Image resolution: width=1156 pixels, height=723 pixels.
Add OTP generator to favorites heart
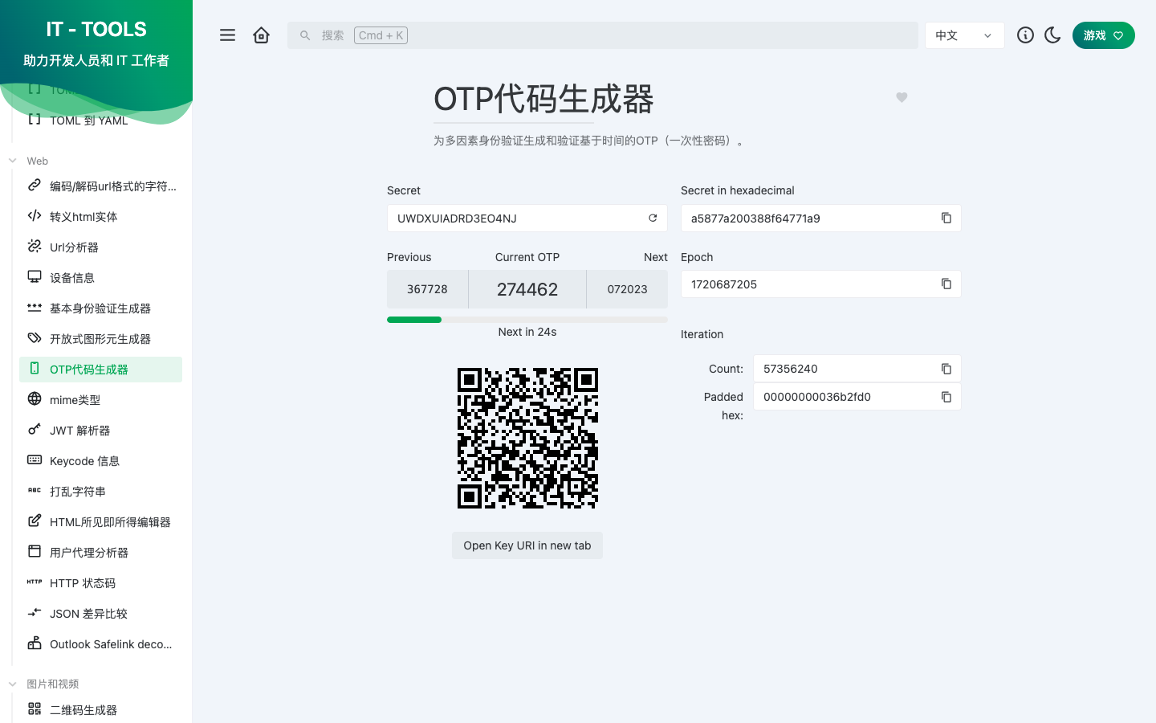[x=902, y=97]
